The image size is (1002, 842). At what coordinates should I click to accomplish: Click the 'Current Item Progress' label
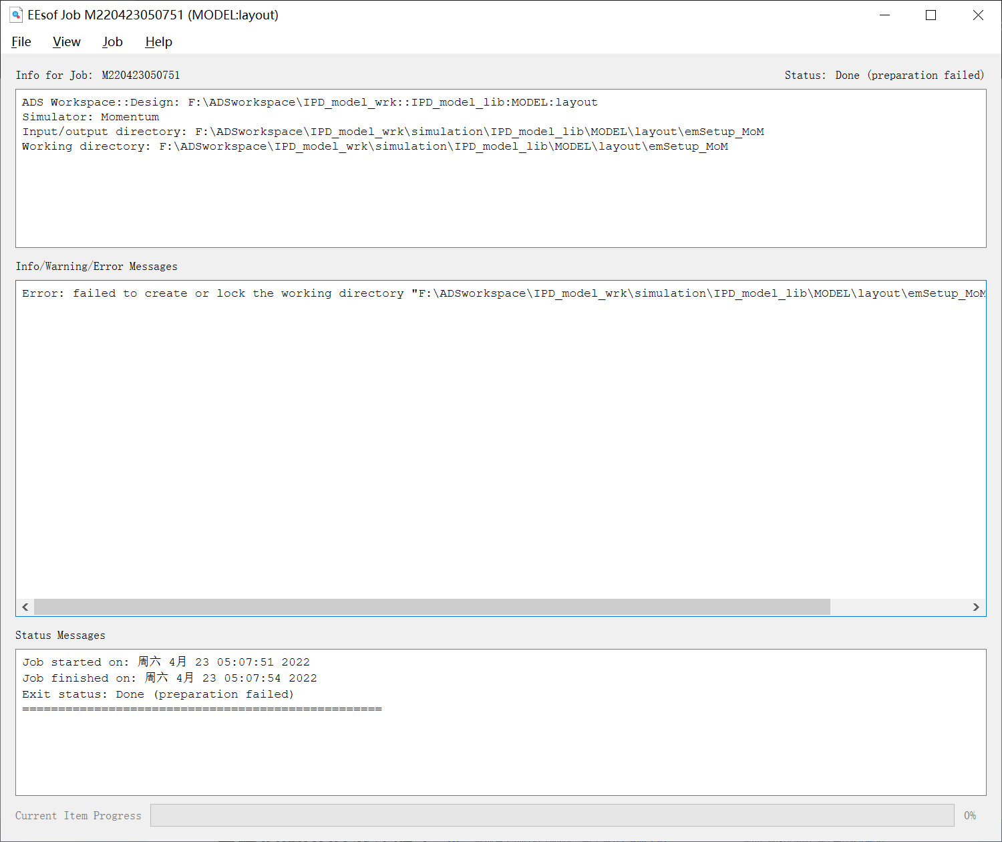pyautogui.click(x=78, y=815)
